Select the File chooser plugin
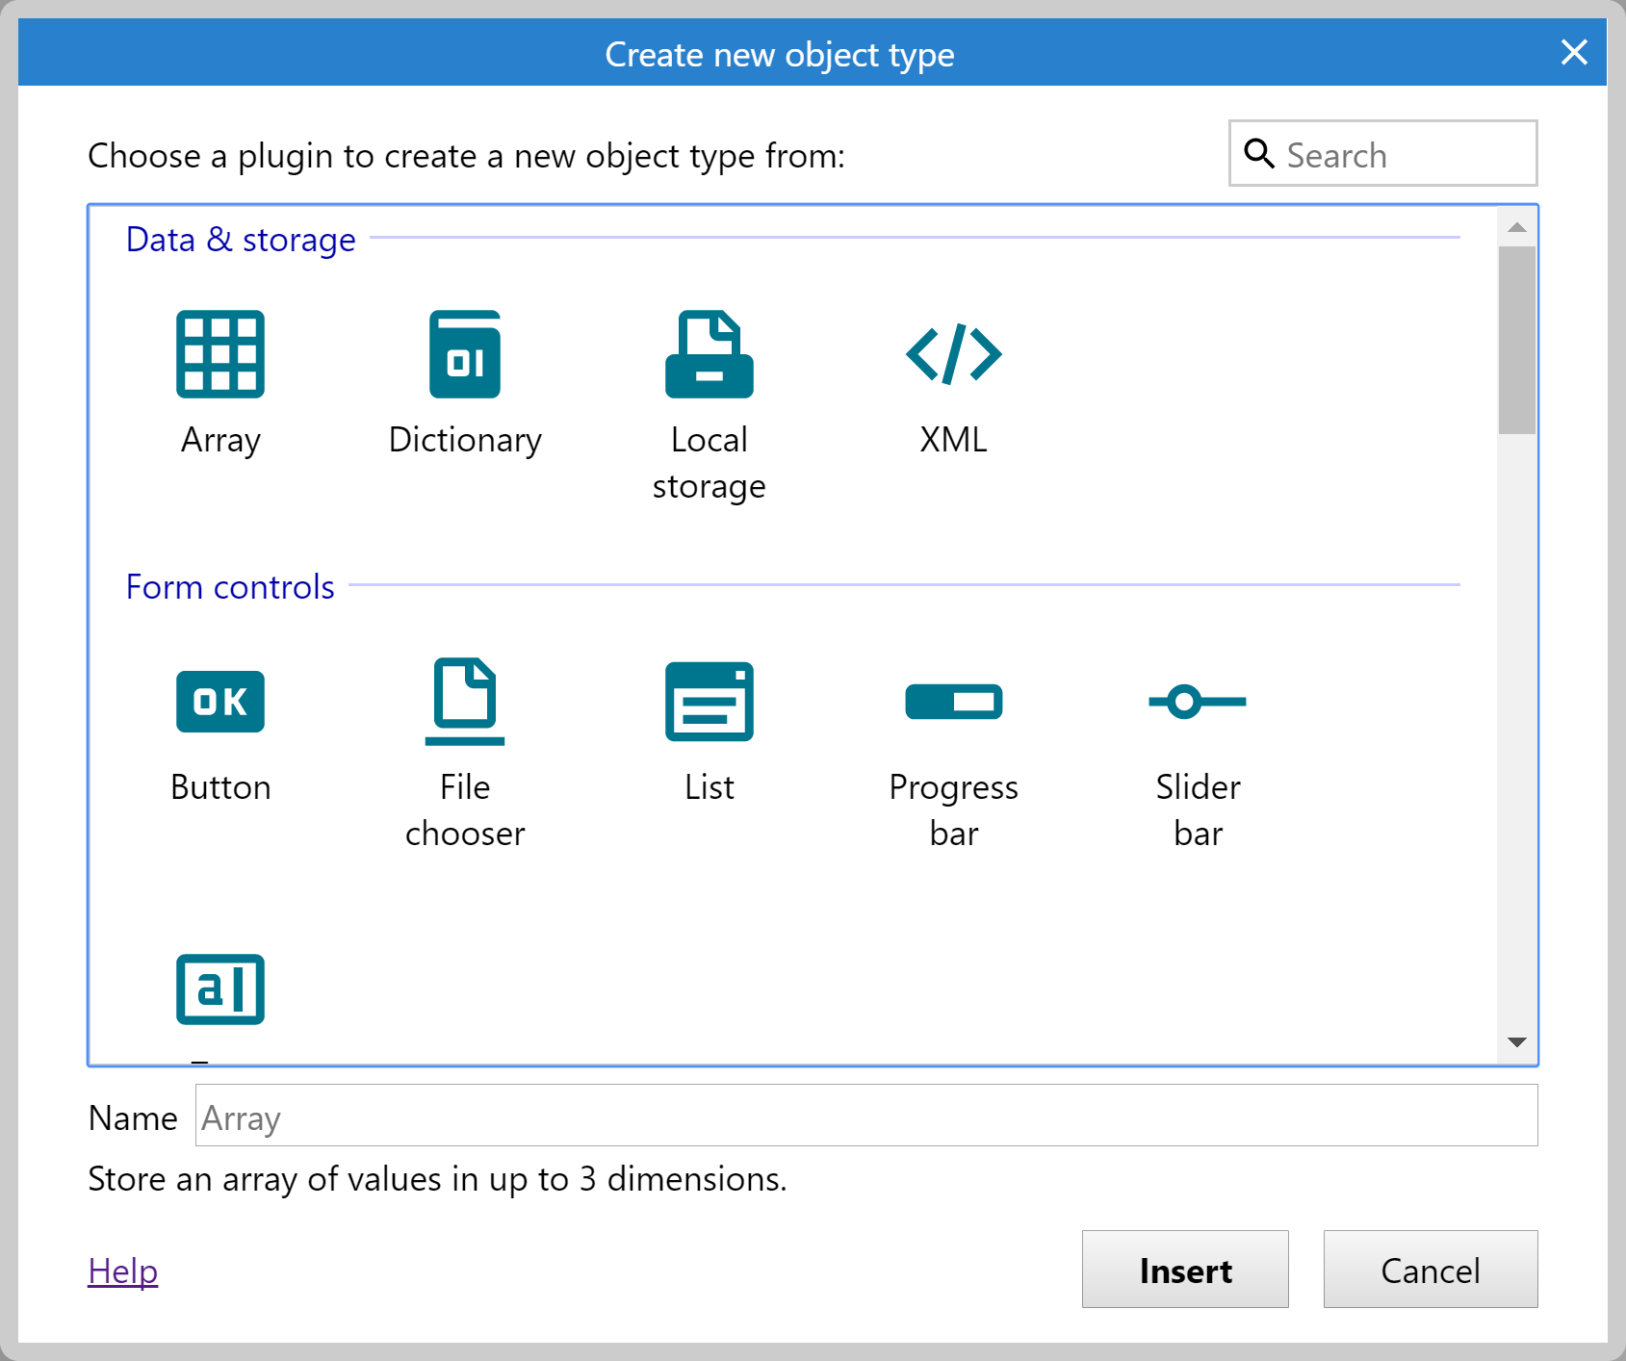 [x=465, y=702]
